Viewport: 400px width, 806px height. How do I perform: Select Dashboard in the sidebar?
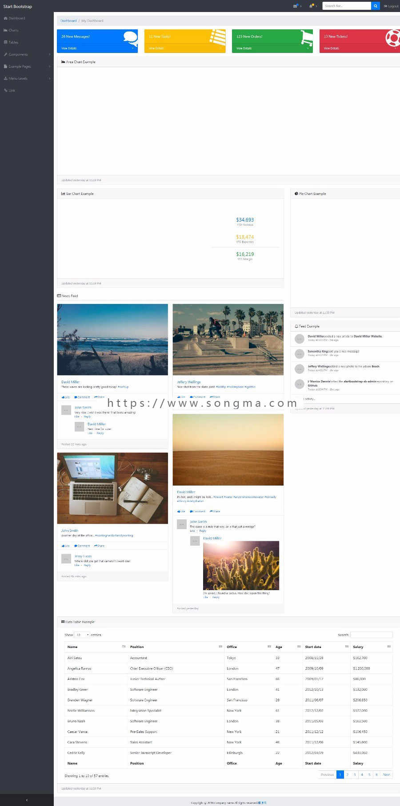point(14,18)
